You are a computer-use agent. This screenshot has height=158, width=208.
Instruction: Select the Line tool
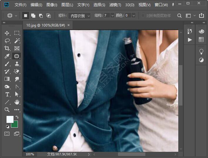(7, 102)
